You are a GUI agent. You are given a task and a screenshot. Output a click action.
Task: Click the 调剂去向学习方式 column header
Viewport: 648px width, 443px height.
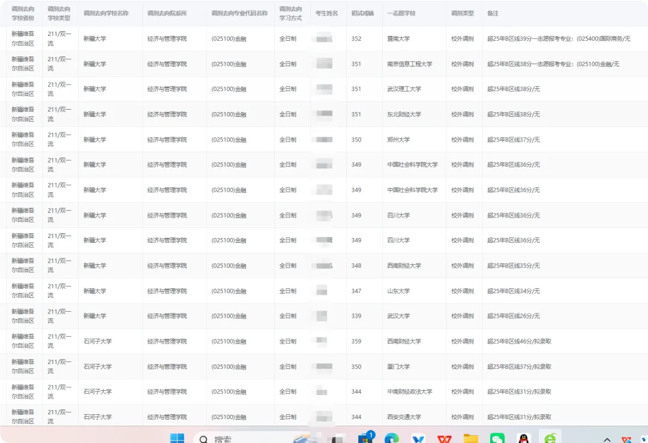click(290, 13)
